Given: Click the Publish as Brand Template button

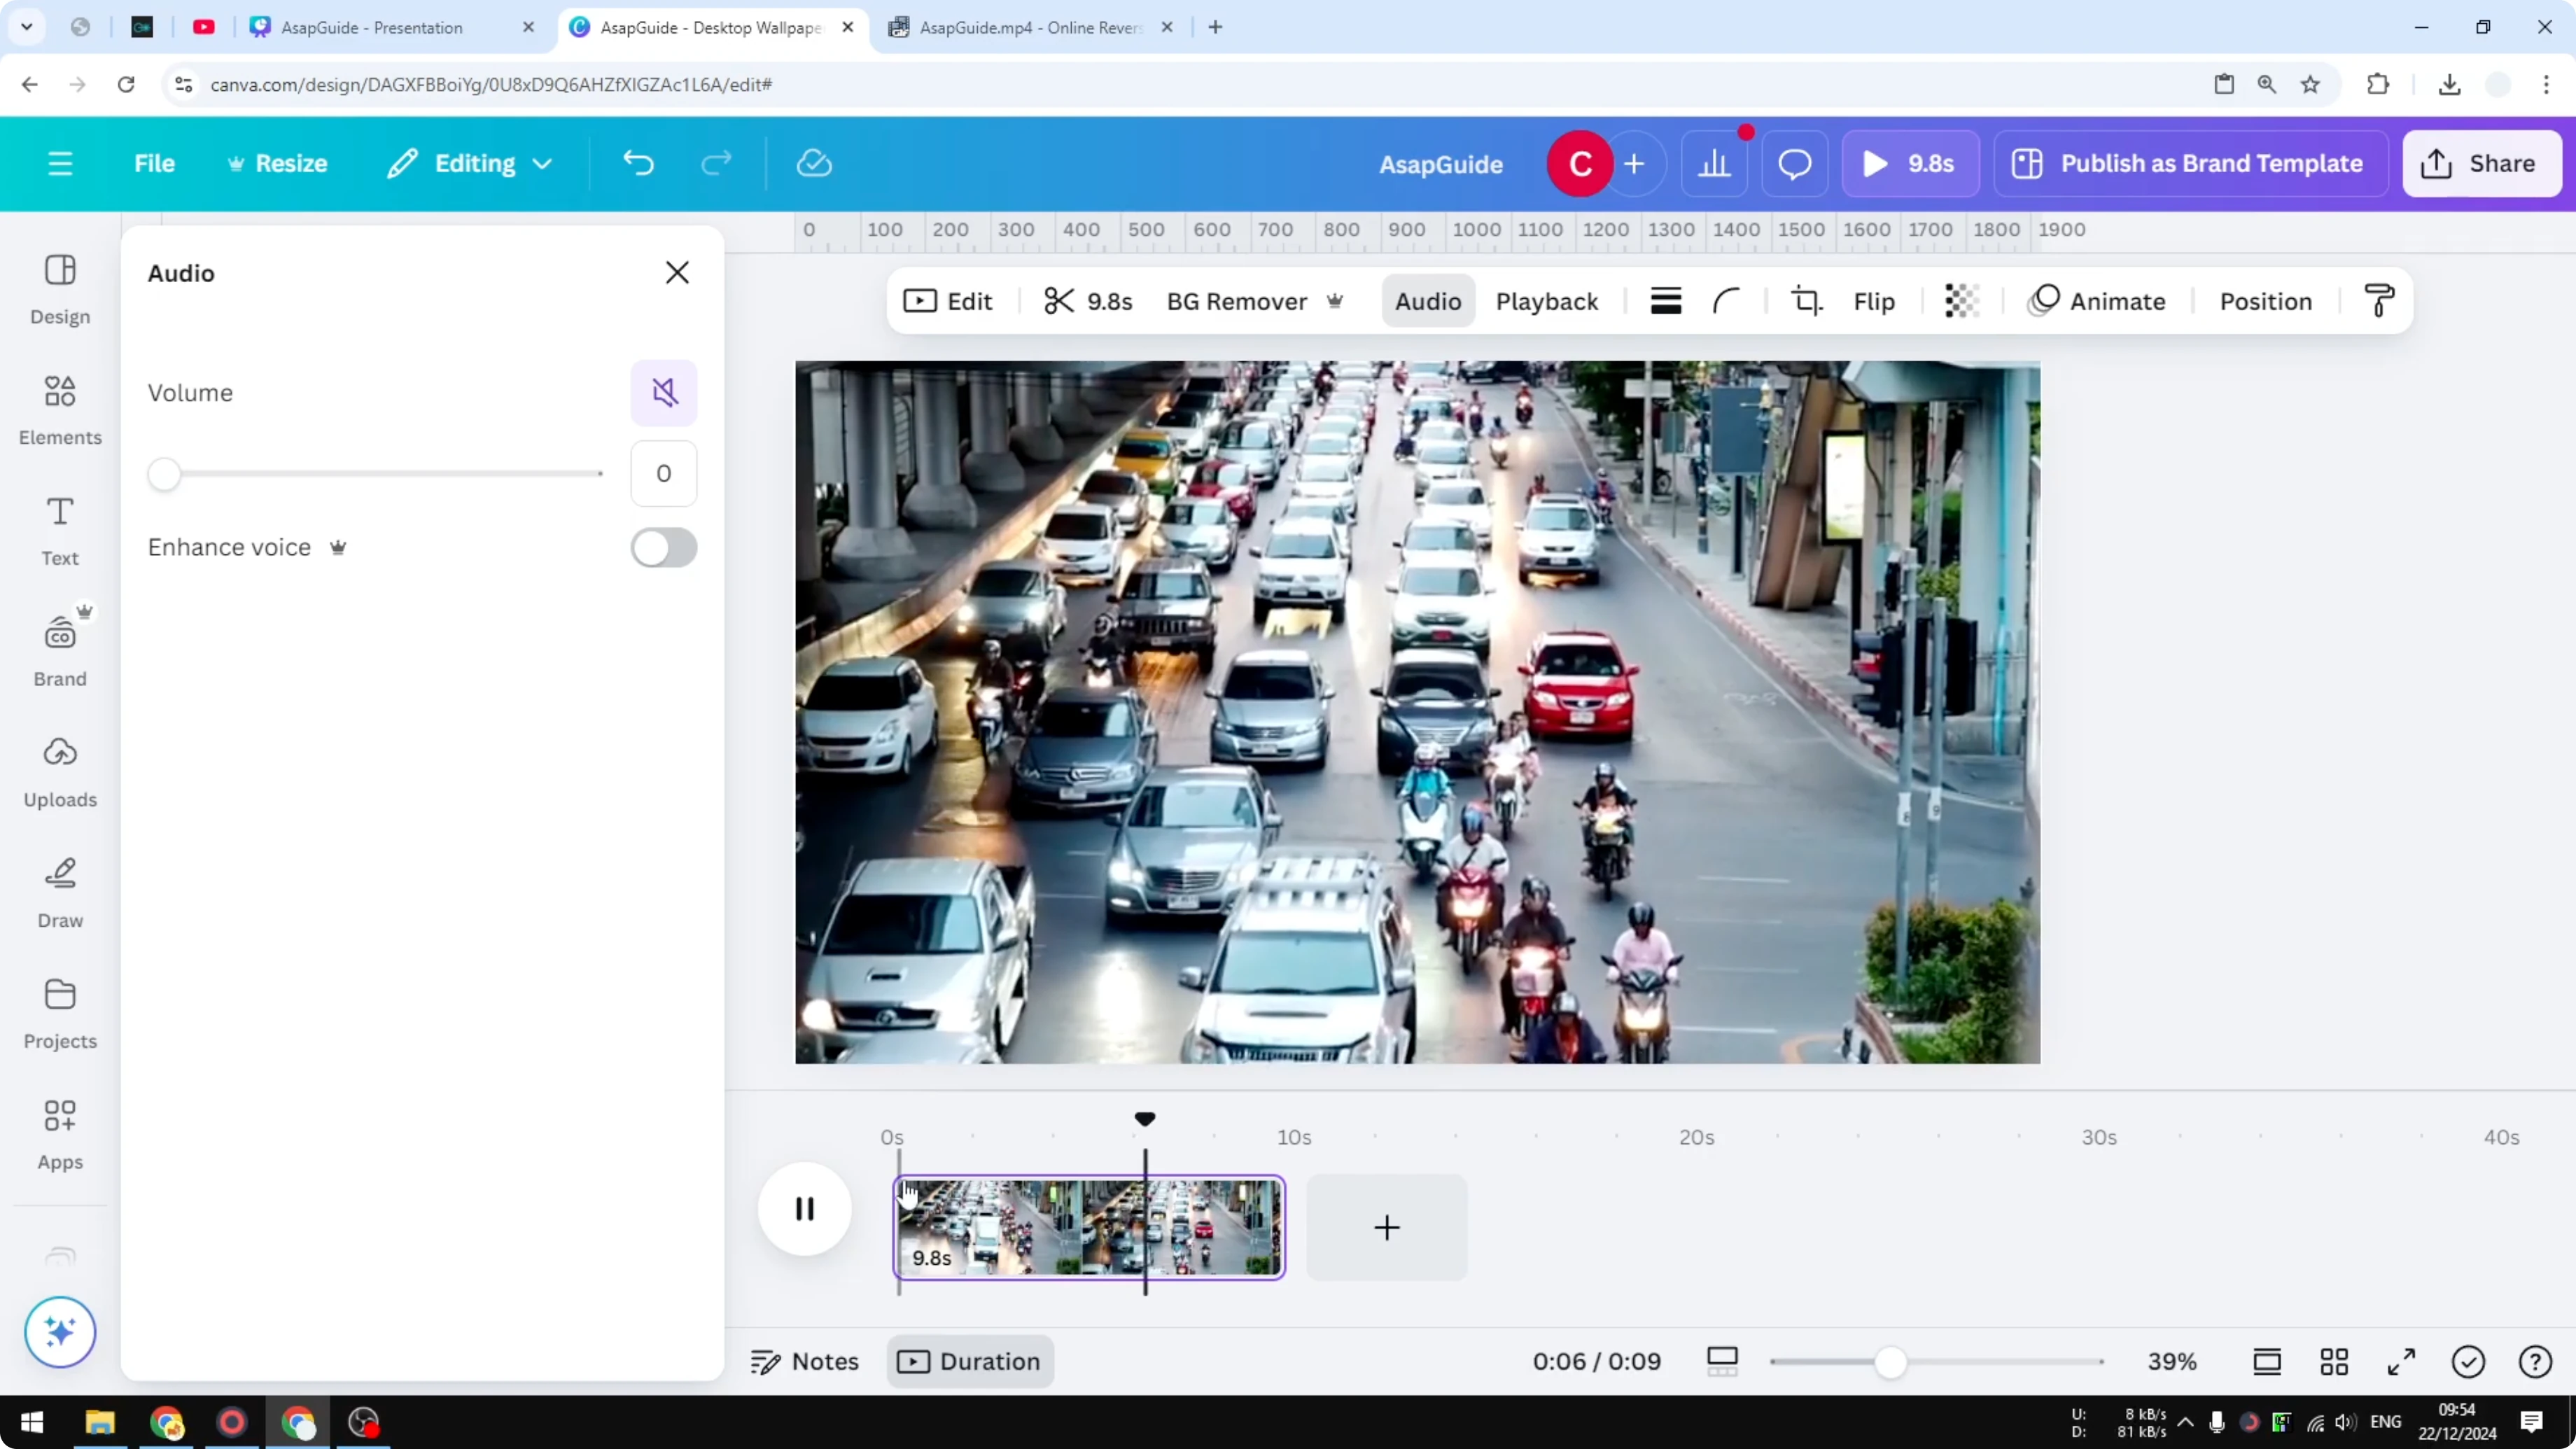Looking at the screenshot, I should coord(2189,163).
